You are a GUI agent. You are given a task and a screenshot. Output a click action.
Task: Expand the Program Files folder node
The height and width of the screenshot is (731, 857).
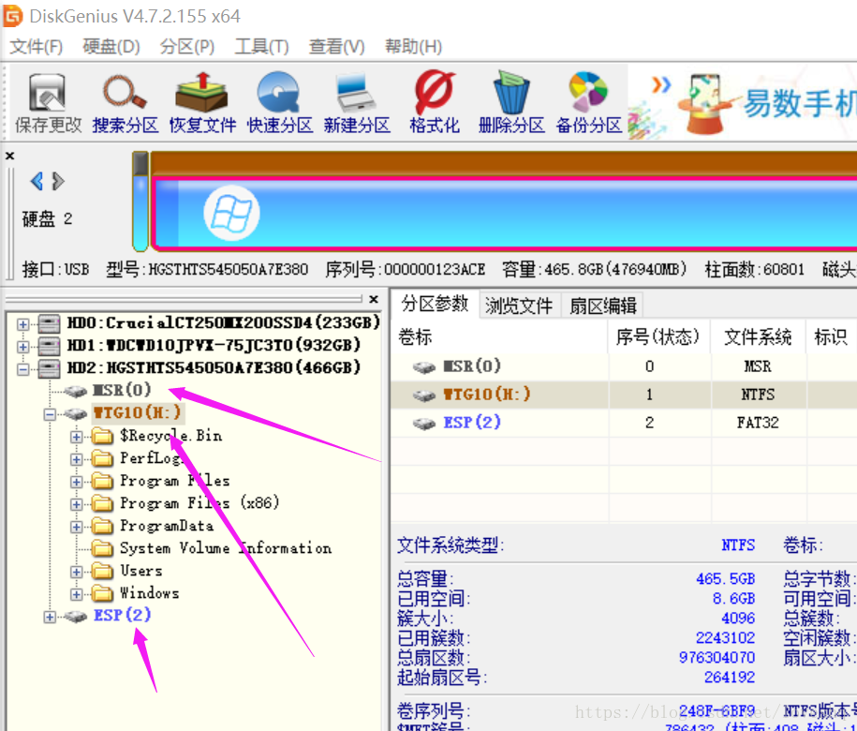click(77, 482)
